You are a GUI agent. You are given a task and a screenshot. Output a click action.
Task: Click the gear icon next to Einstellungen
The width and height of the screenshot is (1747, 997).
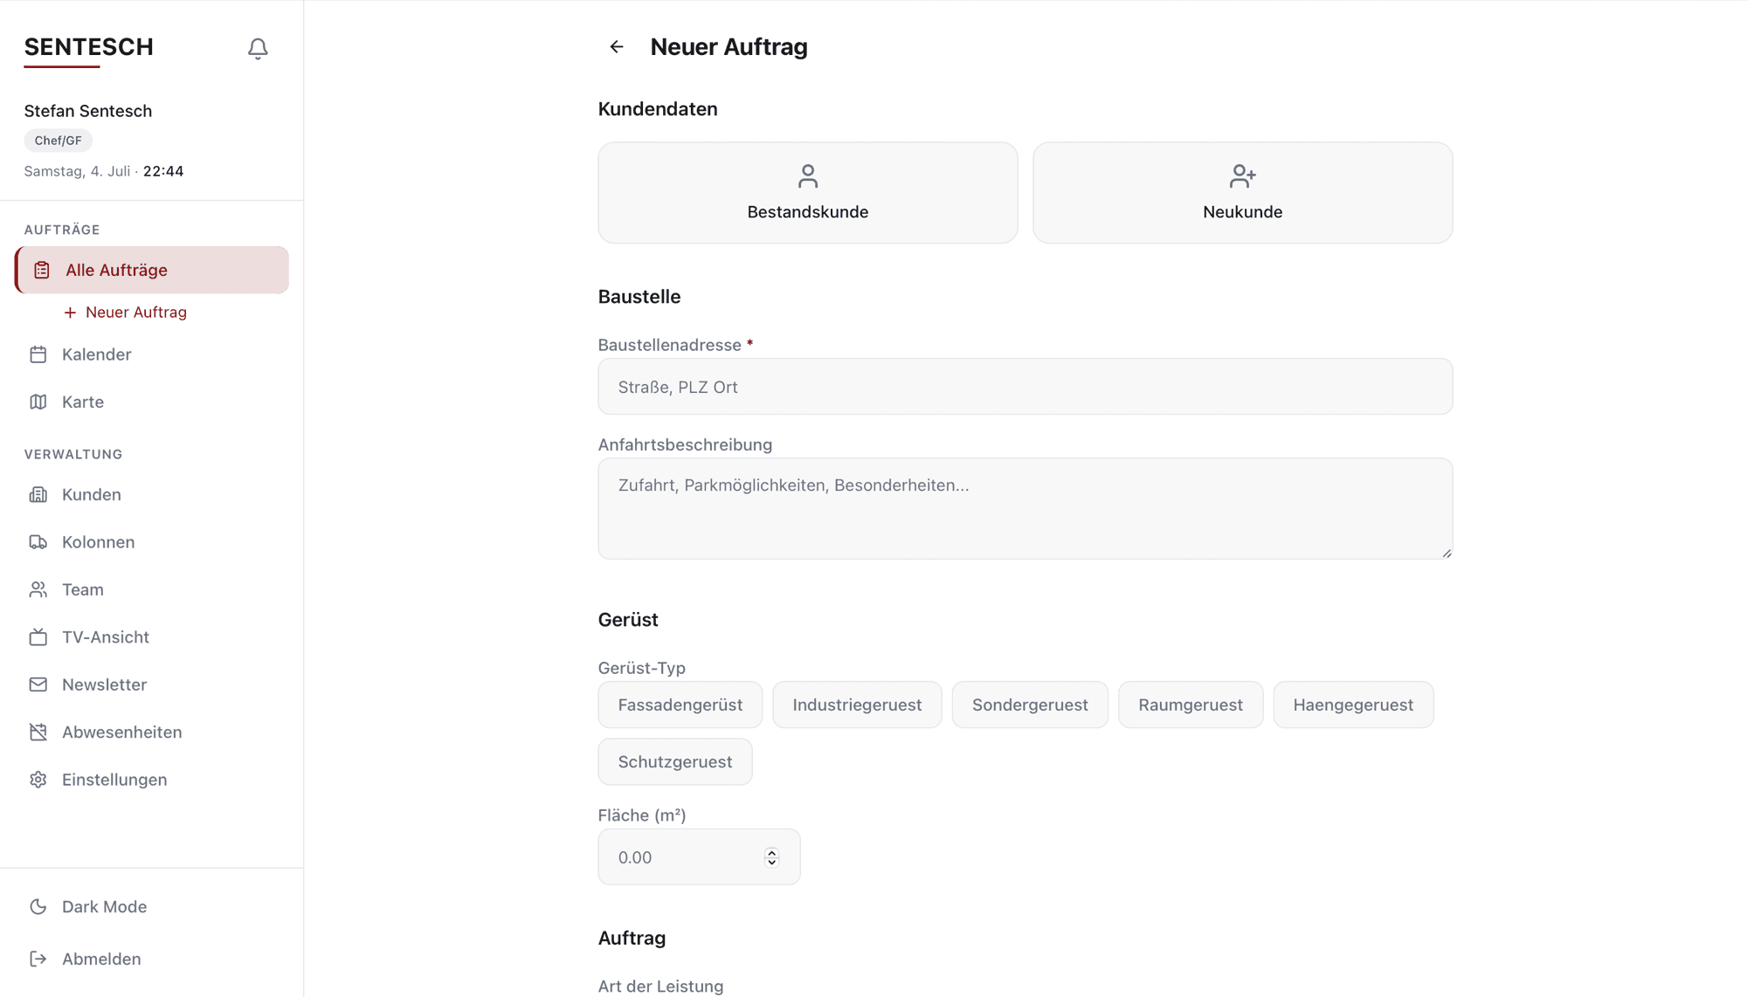click(38, 780)
